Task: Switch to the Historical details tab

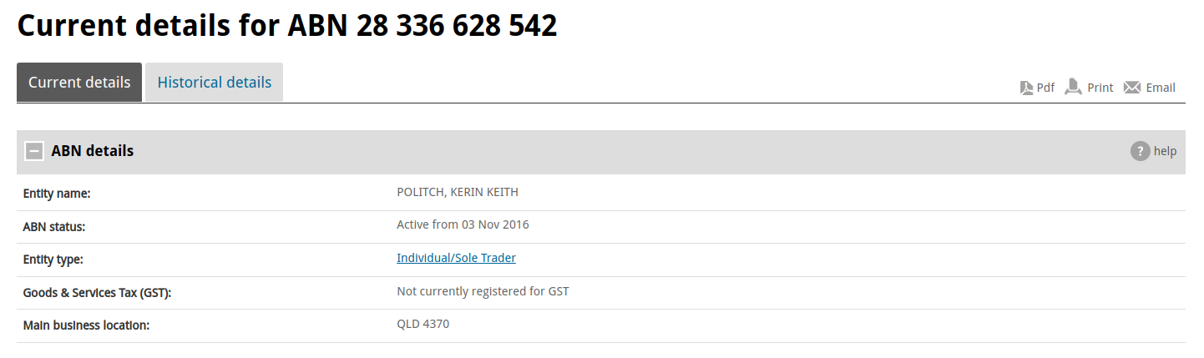Action: pos(215,83)
